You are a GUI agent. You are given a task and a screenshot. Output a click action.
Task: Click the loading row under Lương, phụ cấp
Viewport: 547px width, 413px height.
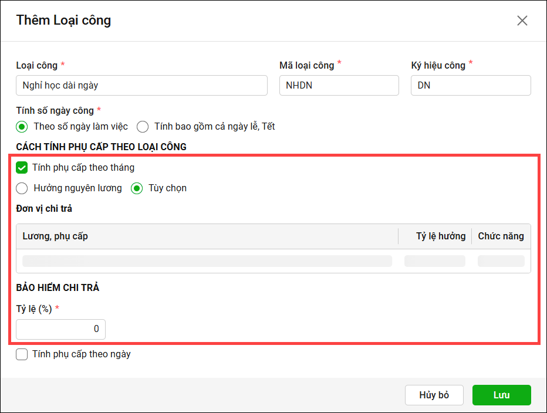point(207,261)
